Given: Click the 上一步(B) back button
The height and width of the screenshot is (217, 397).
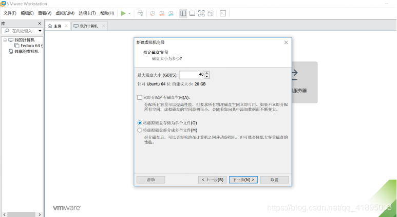Looking at the screenshot, I should pos(213,180).
